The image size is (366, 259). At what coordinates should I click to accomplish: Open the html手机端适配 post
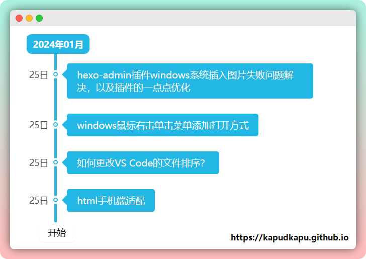[111, 200]
